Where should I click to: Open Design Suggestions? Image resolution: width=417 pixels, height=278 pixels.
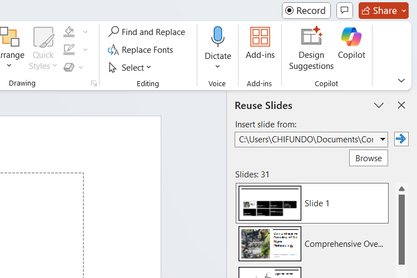pyautogui.click(x=311, y=48)
